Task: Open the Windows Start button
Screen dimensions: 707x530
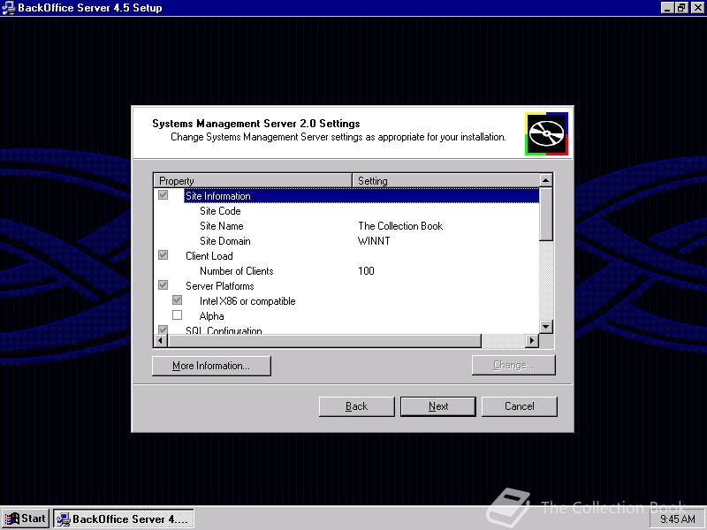Action: [x=26, y=519]
